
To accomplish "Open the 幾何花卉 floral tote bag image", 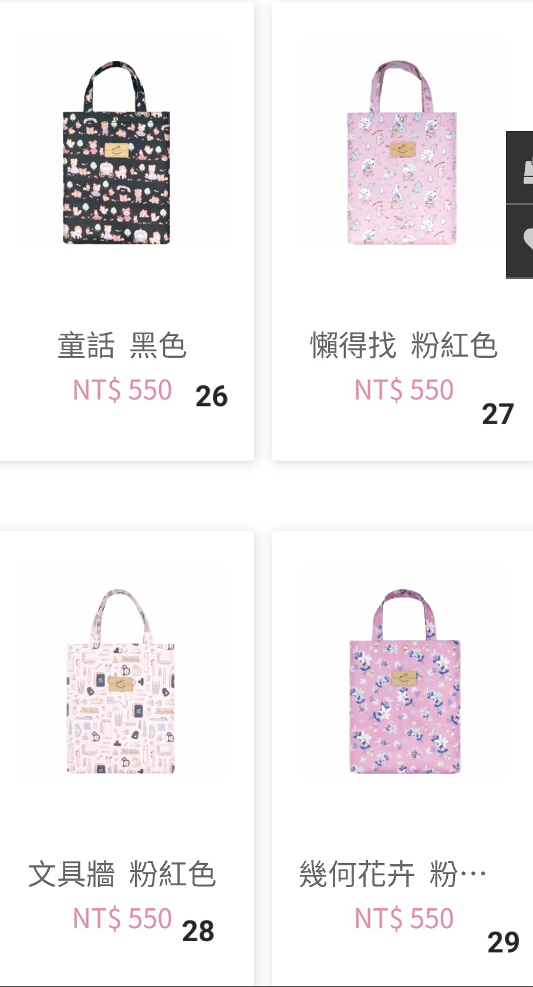I will 404,681.
